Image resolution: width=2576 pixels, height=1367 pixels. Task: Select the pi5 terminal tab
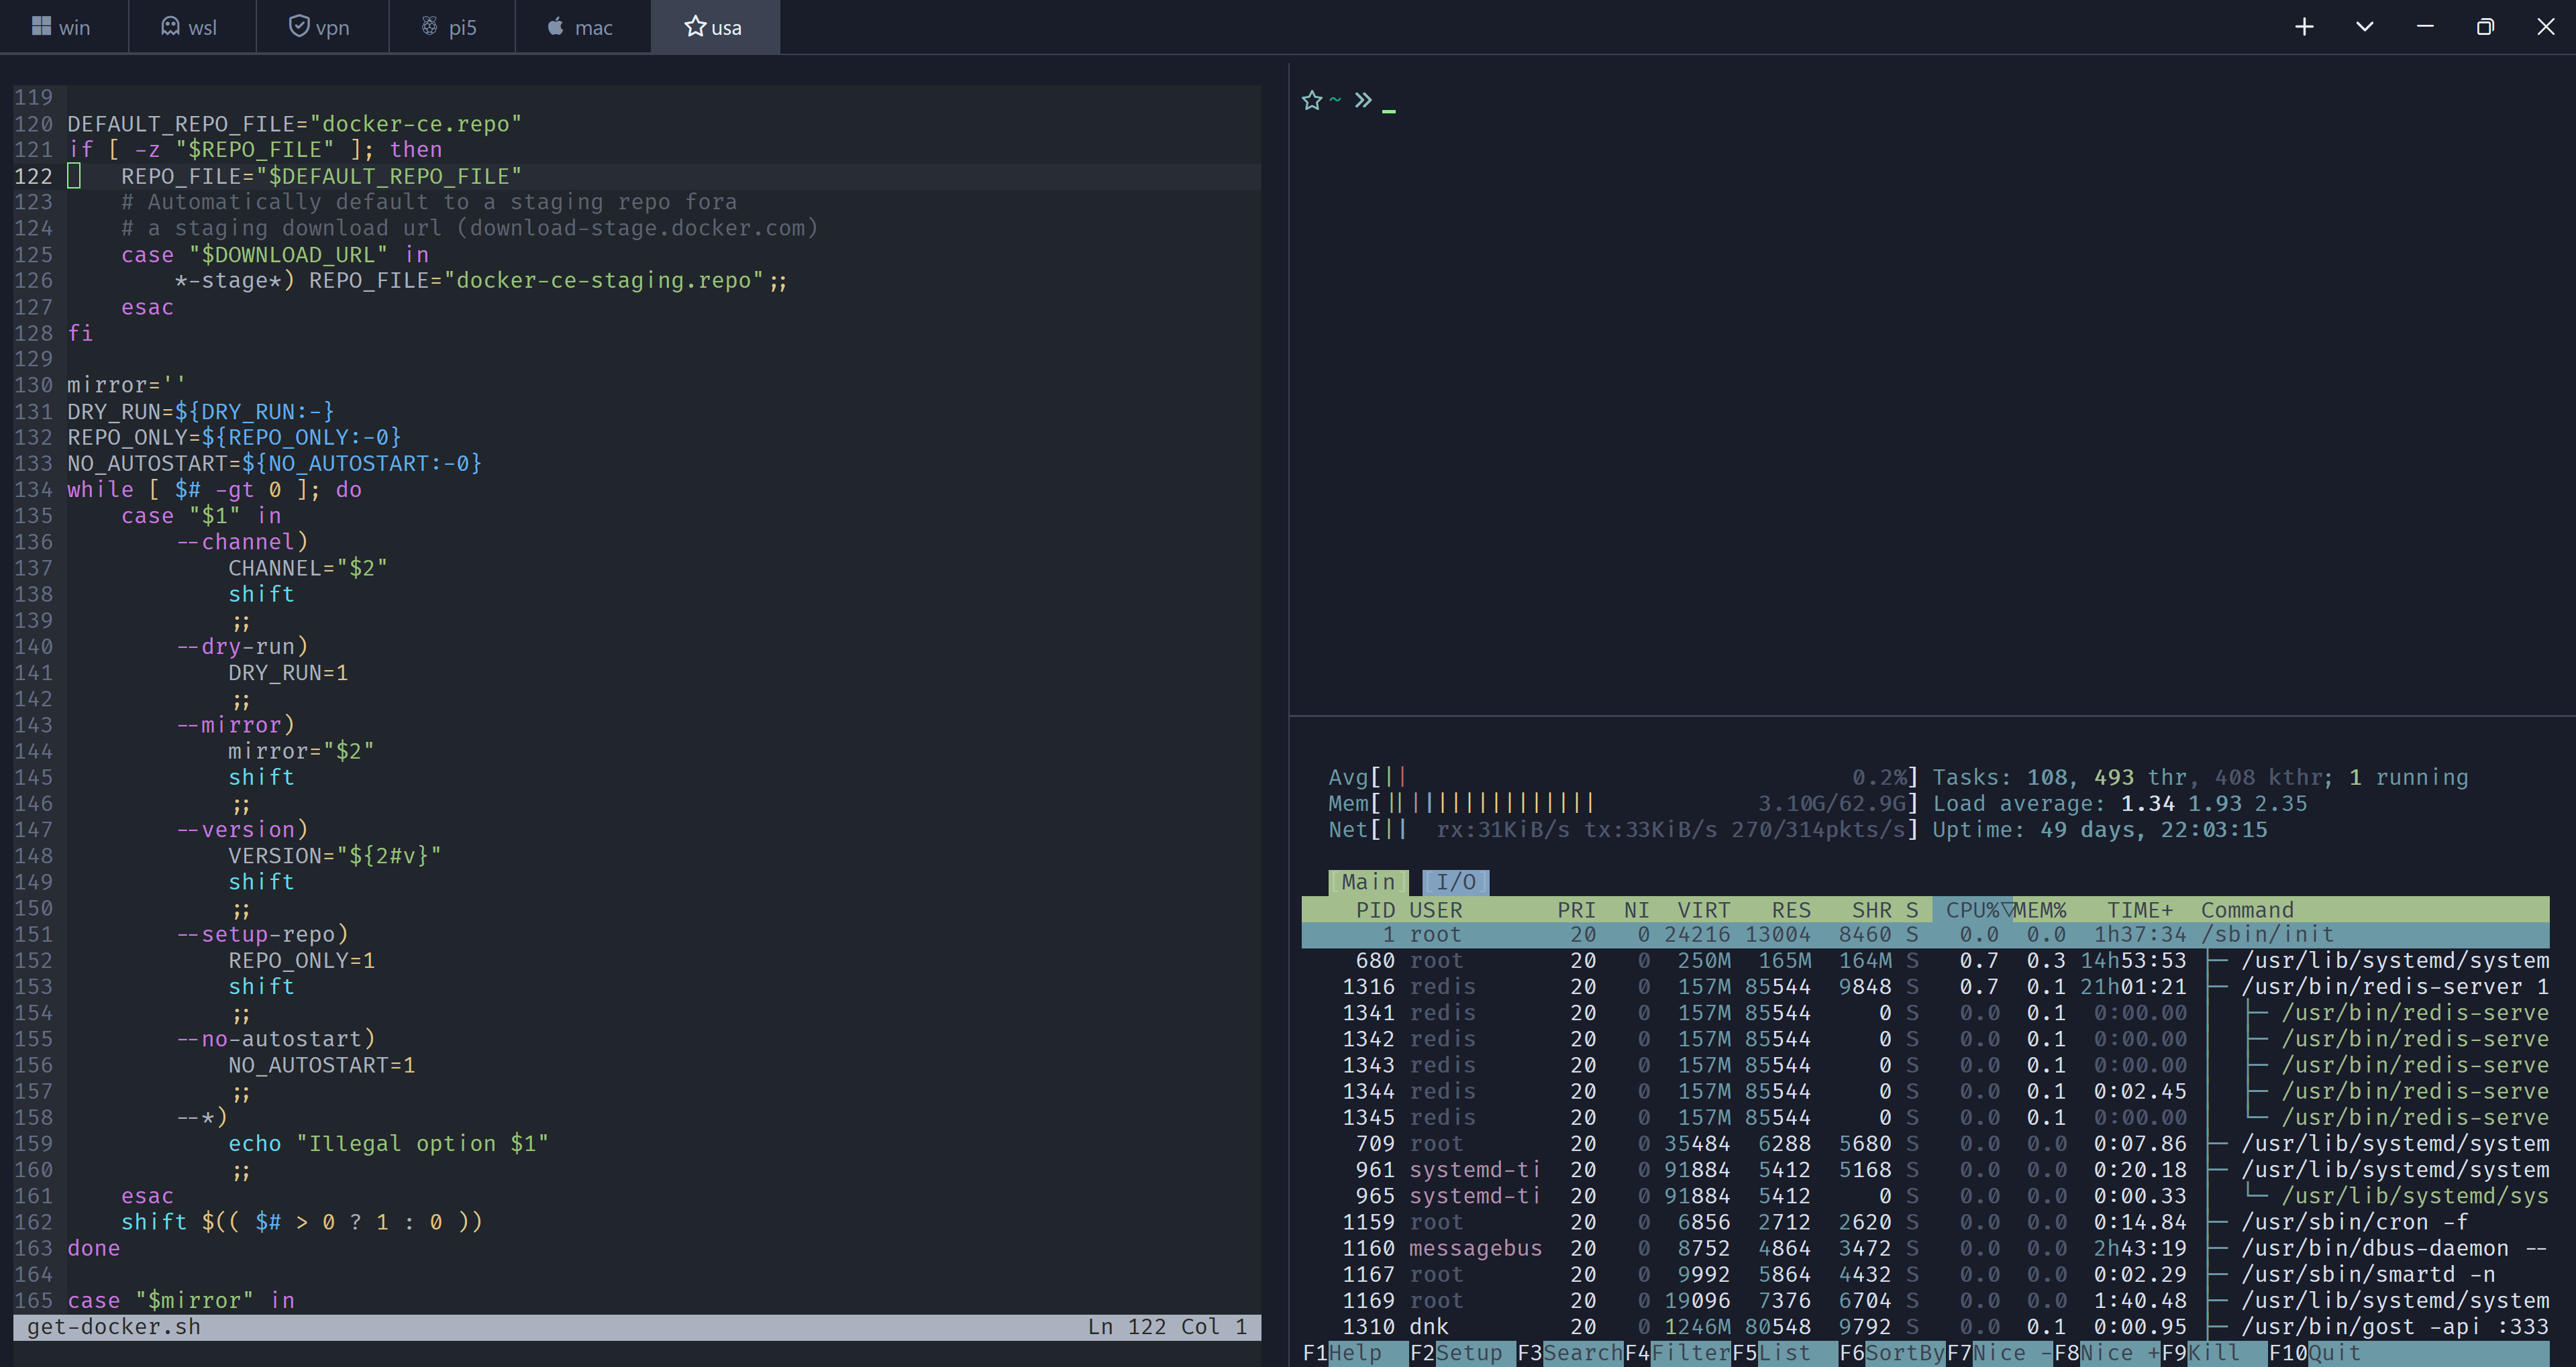tap(451, 27)
